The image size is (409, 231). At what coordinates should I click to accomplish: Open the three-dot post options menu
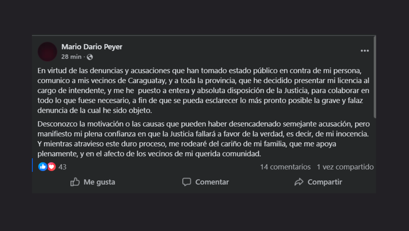tap(364, 51)
